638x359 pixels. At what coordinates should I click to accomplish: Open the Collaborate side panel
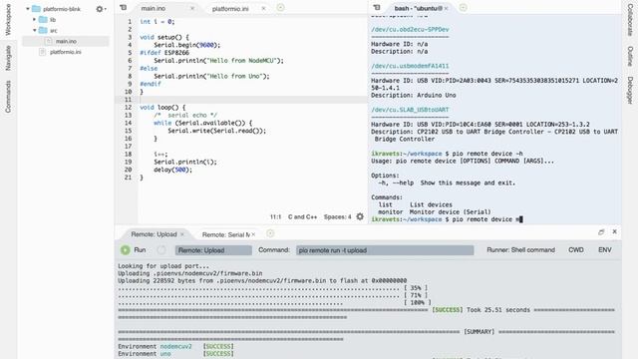click(630, 19)
